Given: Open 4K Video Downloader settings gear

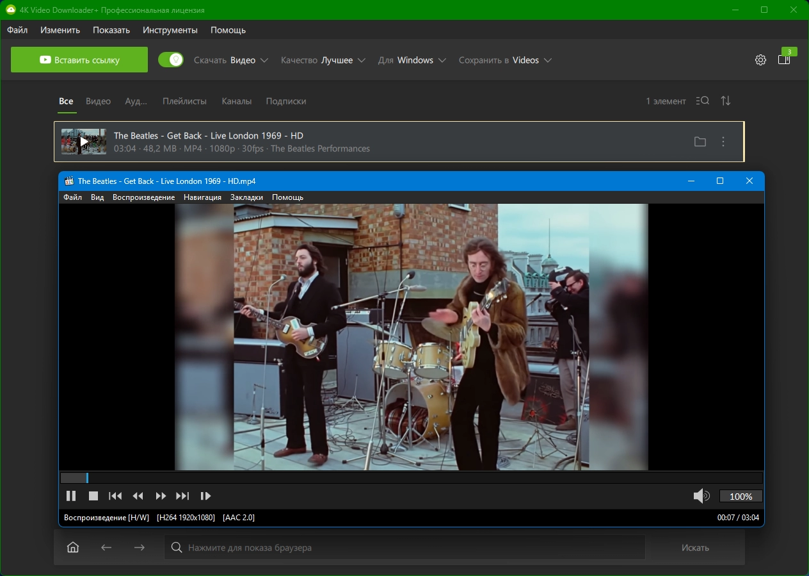Looking at the screenshot, I should [x=760, y=60].
